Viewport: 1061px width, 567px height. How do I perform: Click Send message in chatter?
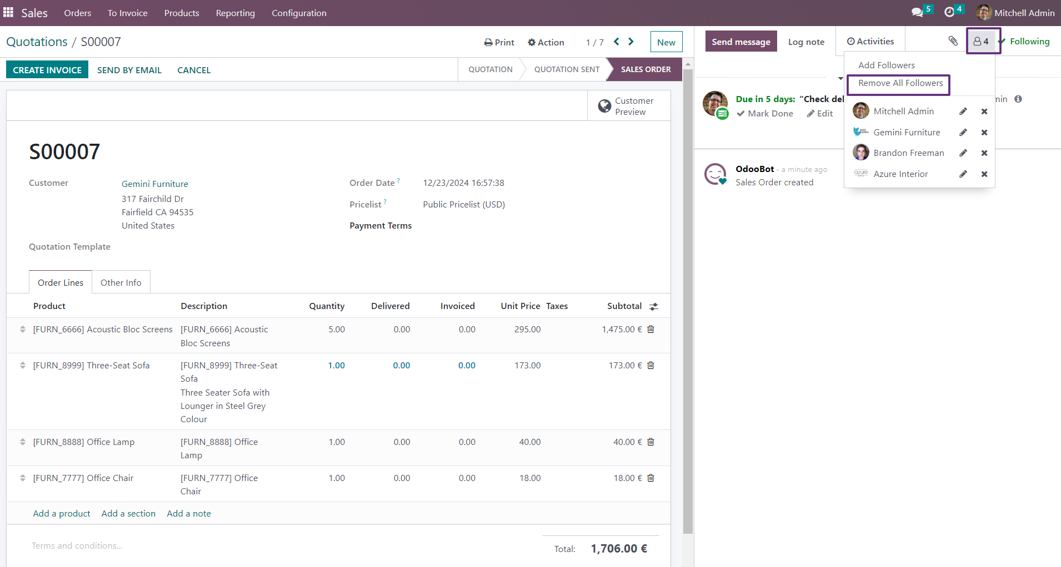pyautogui.click(x=741, y=42)
